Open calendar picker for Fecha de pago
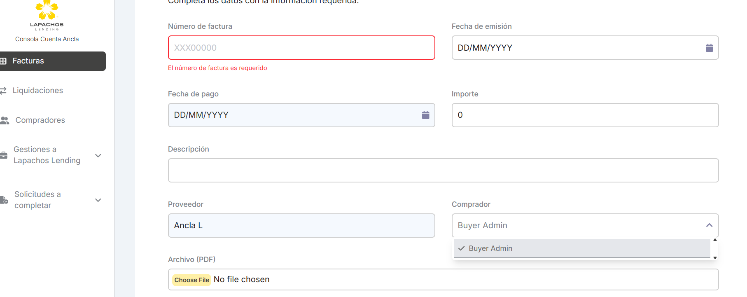The width and height of the screenshot is (747, 297). tap(425, 115)
